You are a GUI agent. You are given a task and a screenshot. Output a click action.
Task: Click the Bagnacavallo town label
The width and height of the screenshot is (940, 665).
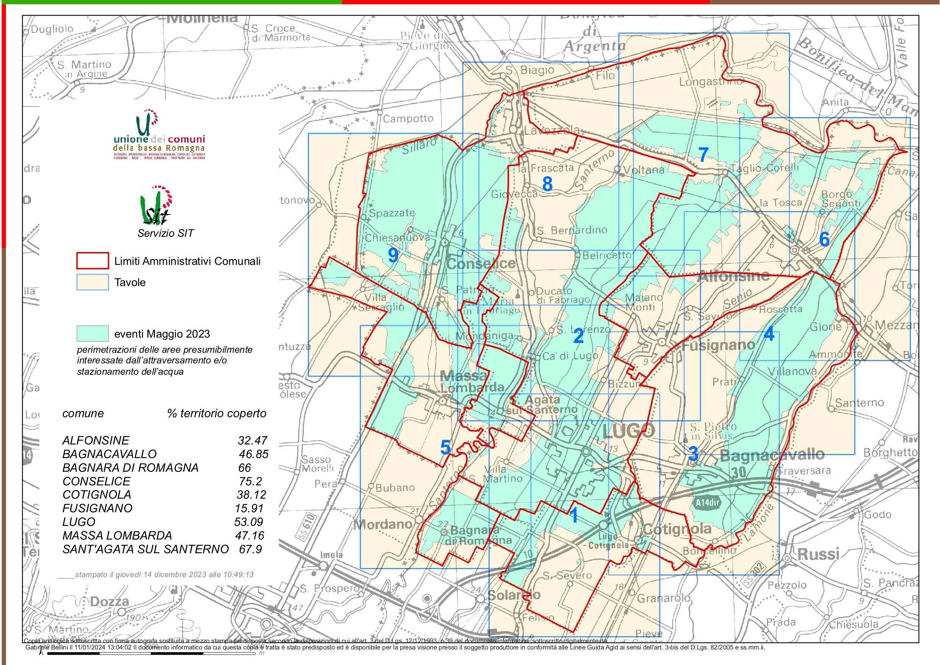point(772,454)
